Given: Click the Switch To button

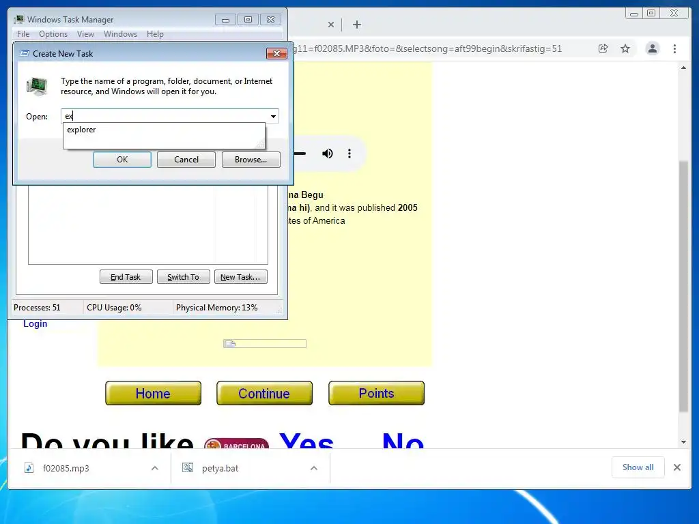Looking at the screenshot, I should (x=183, y=277).
